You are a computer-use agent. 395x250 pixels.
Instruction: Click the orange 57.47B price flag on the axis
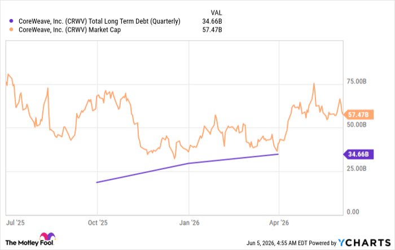click(358, 115)
